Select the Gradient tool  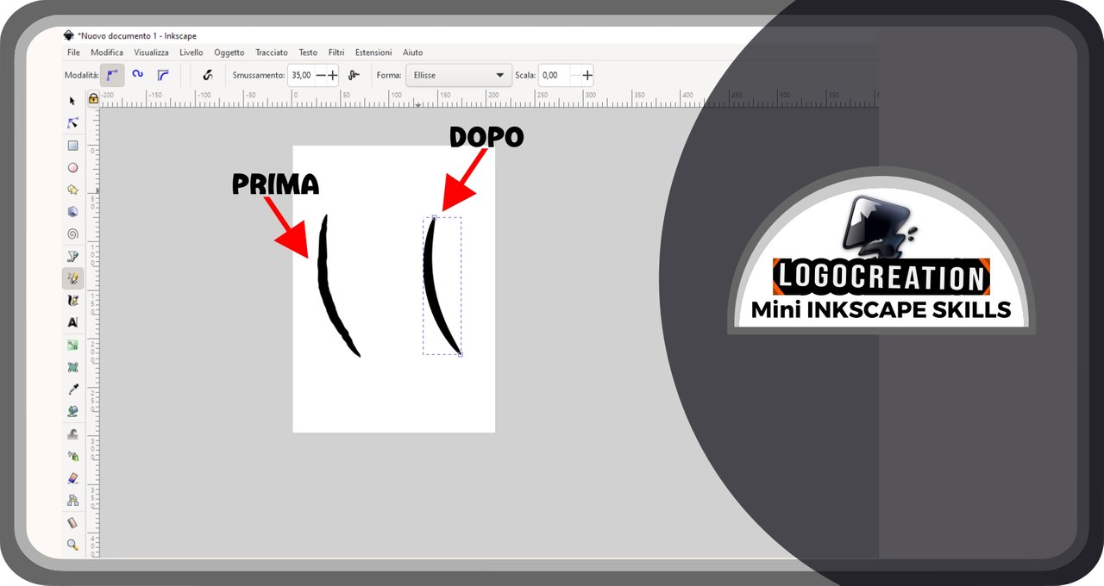tap(72, 345)
